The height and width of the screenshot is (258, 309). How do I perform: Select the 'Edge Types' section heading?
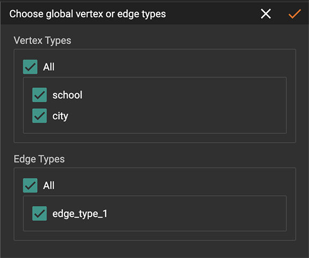pyautogui.click(x=39, y=159)
